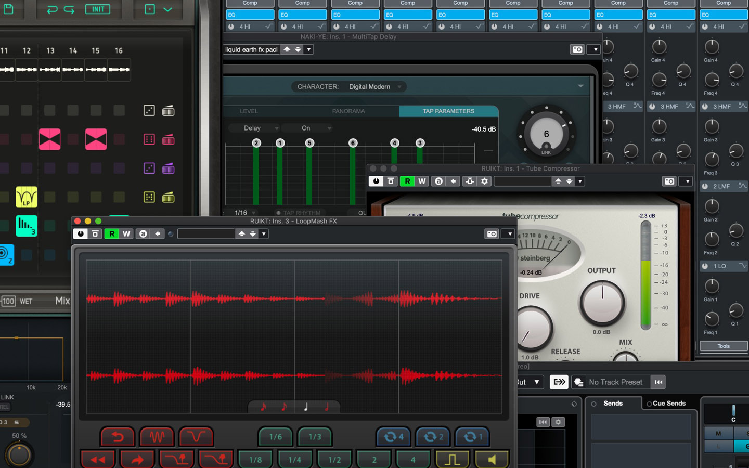Image resolution: width=749 pixels, height=468 pixels.
Task: Switch to the Sends tab
Action: click(x=613, y=403)
